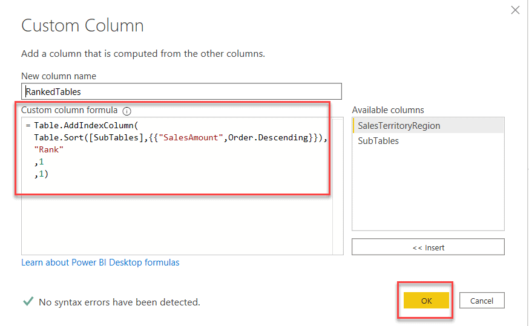The height and width of the screenshot is (326, 529).
Task: Cancel the Custom Column dialog
Action: [x=482, y=301]
